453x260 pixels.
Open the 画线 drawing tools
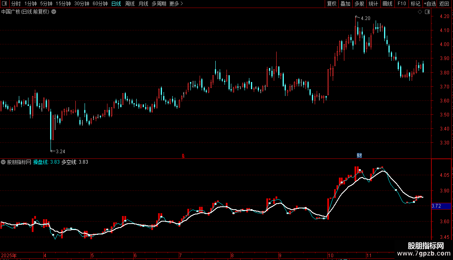click(x=387, y=4)
